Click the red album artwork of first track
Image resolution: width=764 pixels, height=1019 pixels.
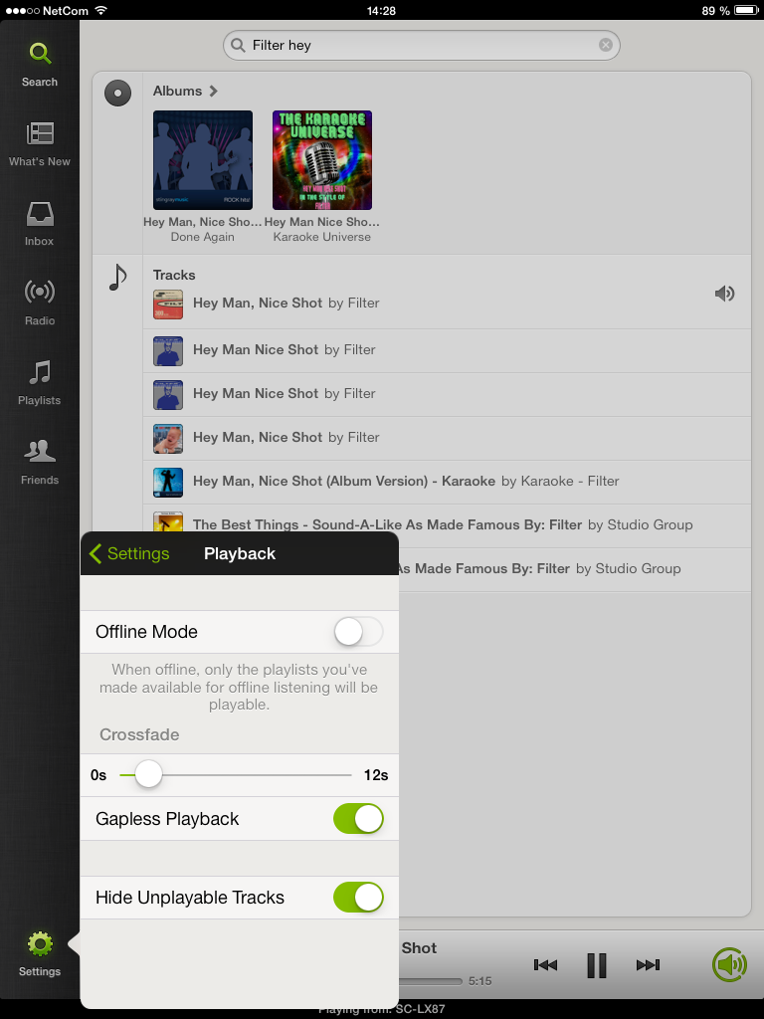pos(167,305)
